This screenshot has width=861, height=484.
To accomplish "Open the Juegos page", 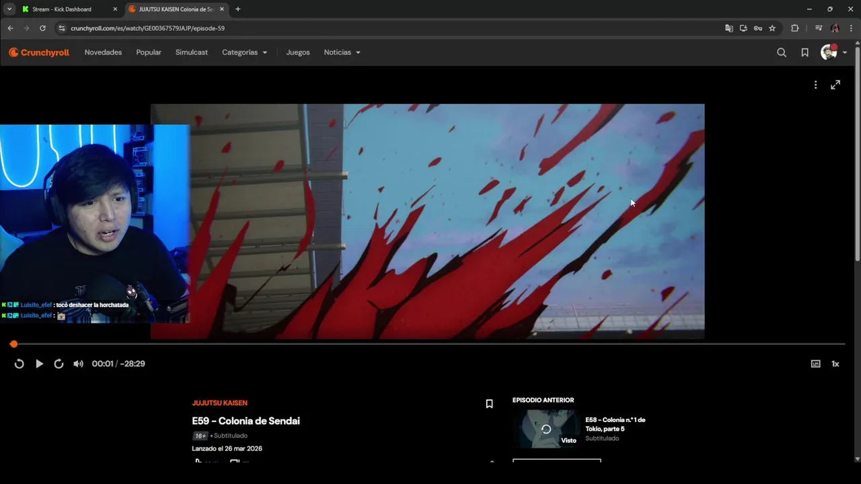I will (x=298, y=52).
